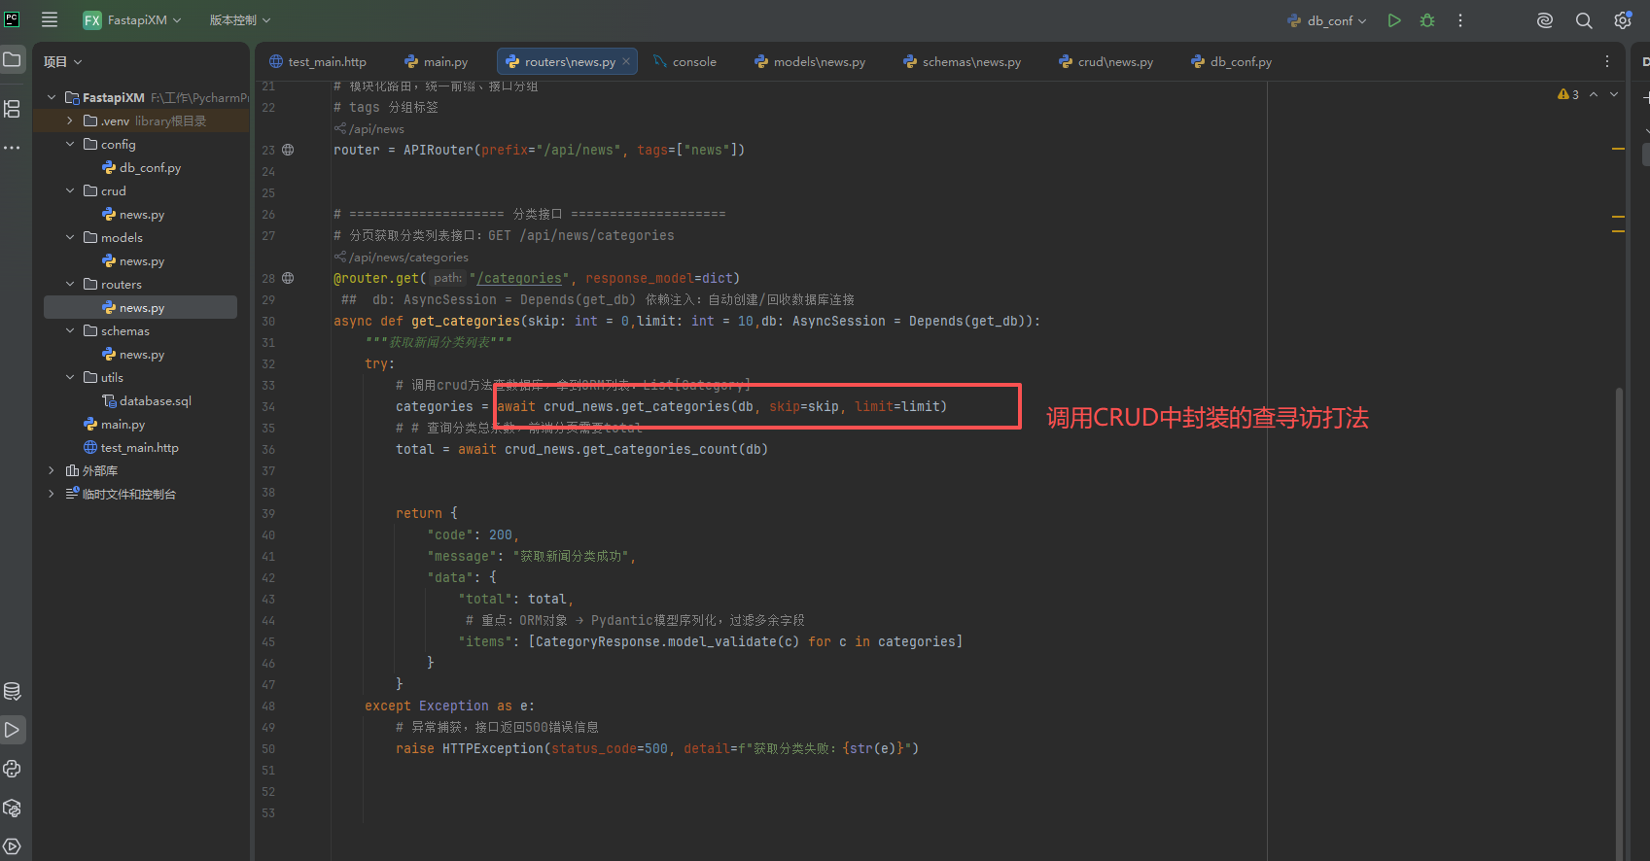
Task: Run the db_conf configuration
Action: point(1394,20)
